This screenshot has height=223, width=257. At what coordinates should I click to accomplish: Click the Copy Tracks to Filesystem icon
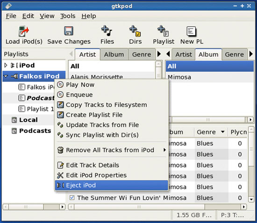pos(60,105)
